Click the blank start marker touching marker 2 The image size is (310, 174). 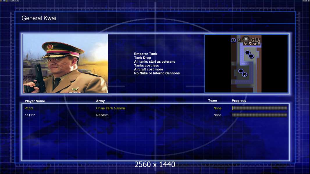tap(241, 71)
